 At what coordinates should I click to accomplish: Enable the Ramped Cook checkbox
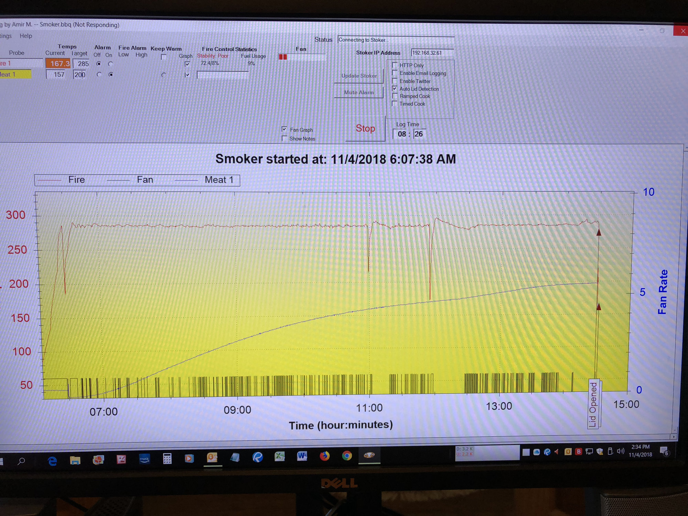pyautogui.click(x=395, y=96)
